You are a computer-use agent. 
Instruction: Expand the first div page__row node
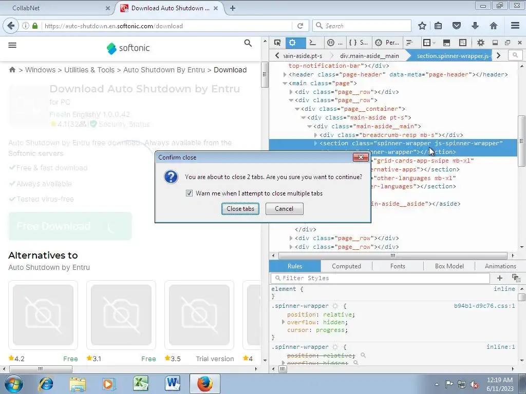291,92
